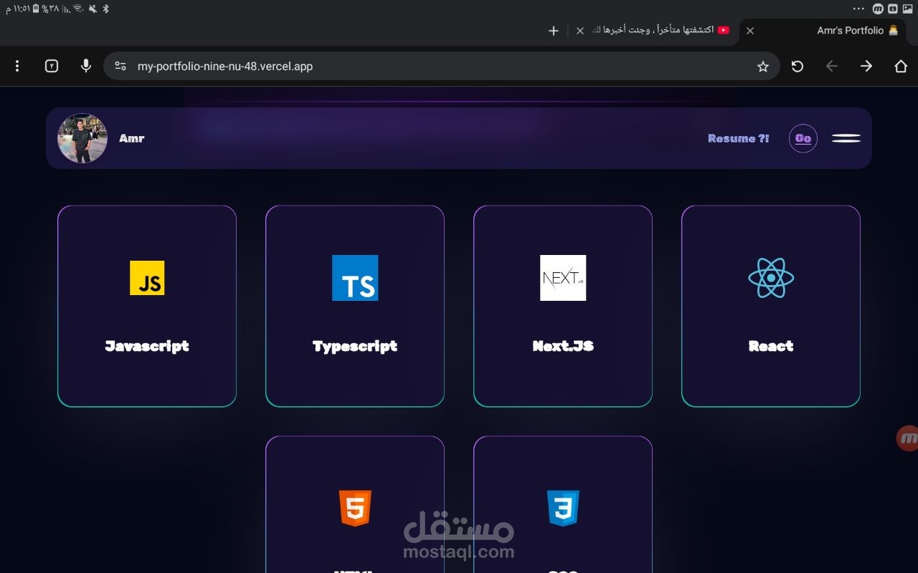Viewport: 918px width, 573px height.
Task: Click the Resume ?! text
Action: [x=738, y=138]
